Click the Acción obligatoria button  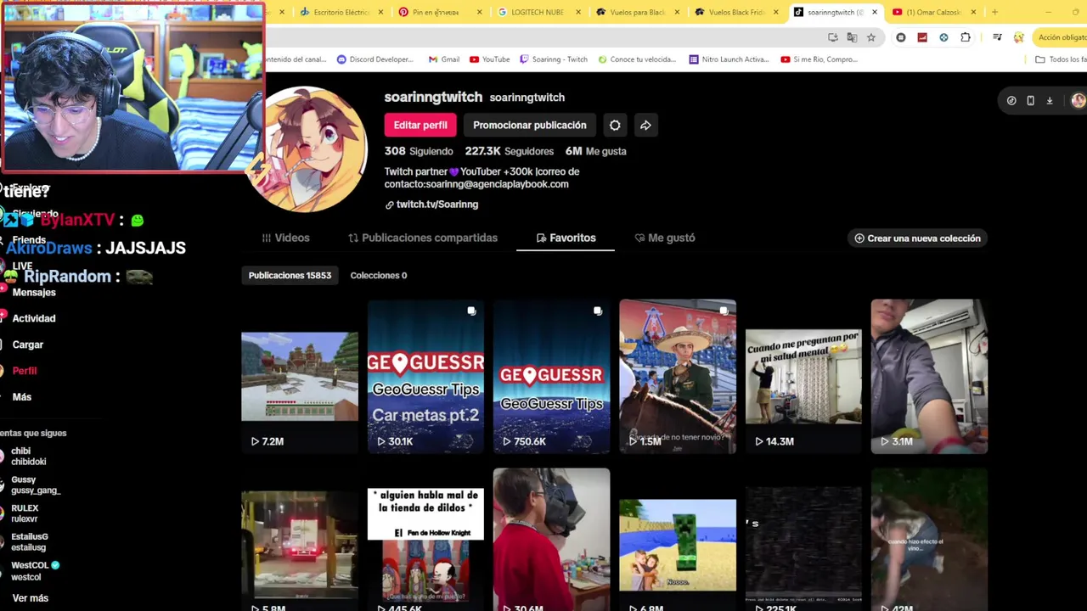(1060, 37)
